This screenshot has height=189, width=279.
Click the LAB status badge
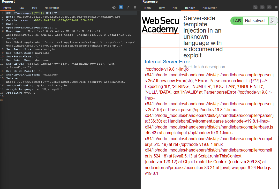237,21
